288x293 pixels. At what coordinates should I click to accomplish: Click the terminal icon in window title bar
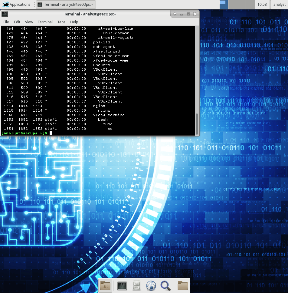5,14
